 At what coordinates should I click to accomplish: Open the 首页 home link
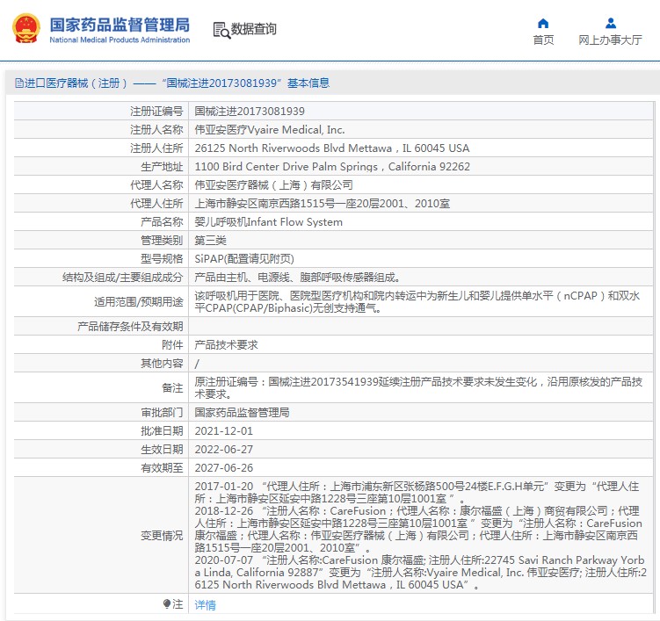(x=543, y=40)
